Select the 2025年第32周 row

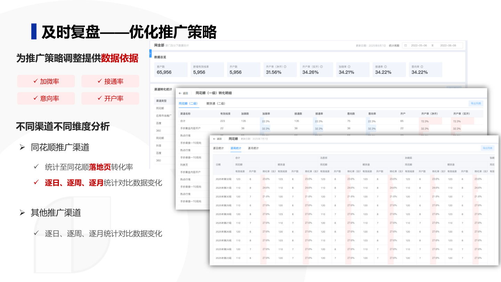353,179
